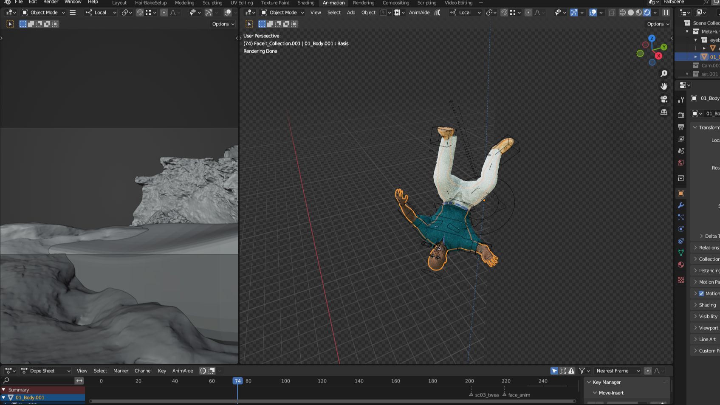Expand the Relations panel
720x405 pixels.
pyautogui.click(x=709, y=247)
